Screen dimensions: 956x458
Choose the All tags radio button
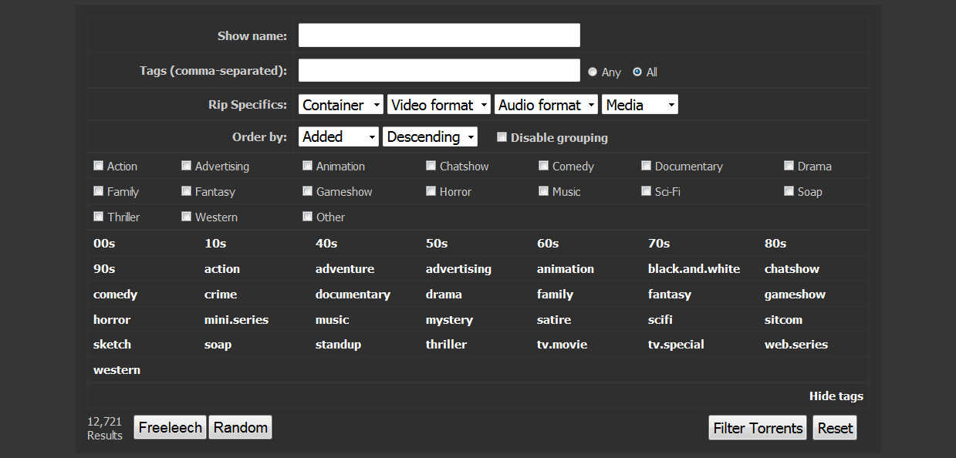click(637, 72)
